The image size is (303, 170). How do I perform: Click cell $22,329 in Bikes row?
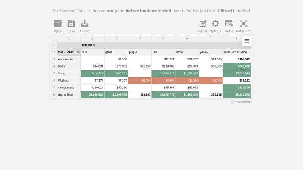pyautogui.click(x=187, y=66)
